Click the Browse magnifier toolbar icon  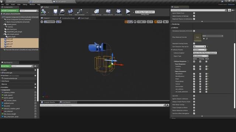coord(62,11)
